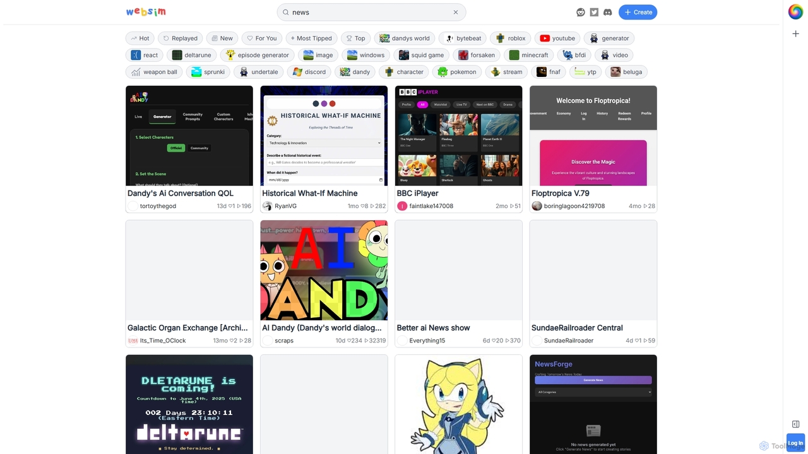This screenshot has height=454, width=808.
Task: Choose the fnaf tag
Action: (549, 72)
